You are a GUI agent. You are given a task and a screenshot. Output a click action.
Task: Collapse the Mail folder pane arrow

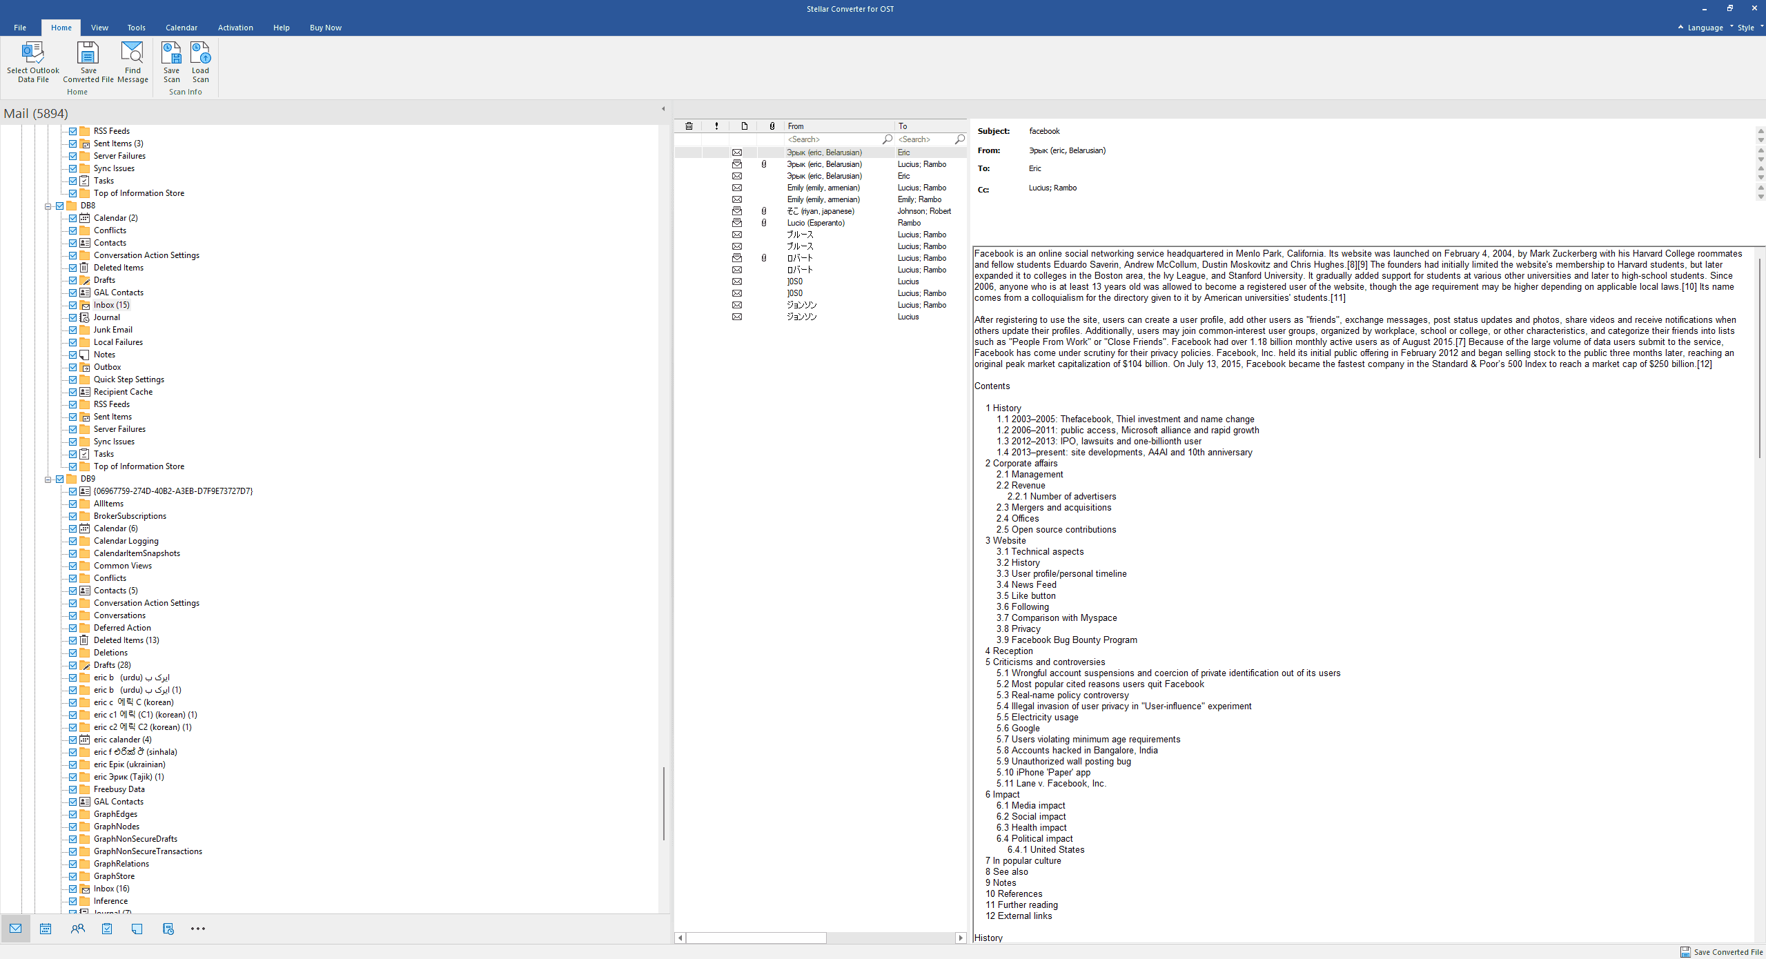pyautogui.click(x=663, y=109)
